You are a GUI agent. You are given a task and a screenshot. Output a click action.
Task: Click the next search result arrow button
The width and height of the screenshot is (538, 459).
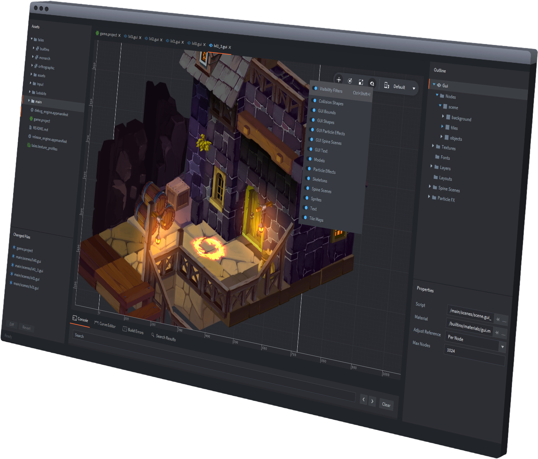tap(372, 401)
